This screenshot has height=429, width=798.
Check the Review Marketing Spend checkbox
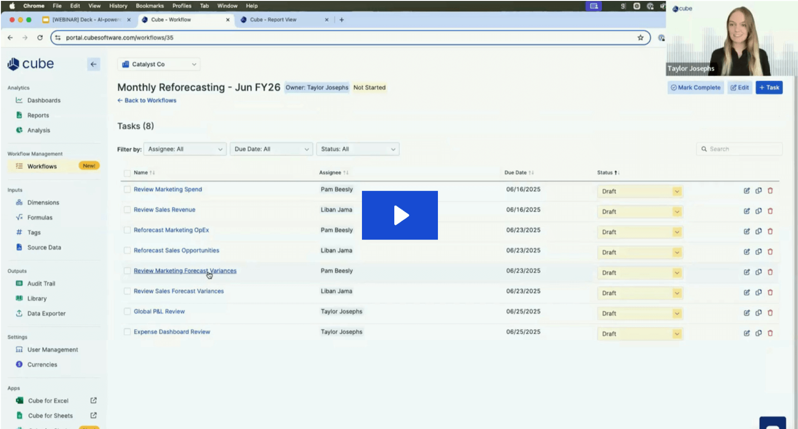[x=127, y=189]
